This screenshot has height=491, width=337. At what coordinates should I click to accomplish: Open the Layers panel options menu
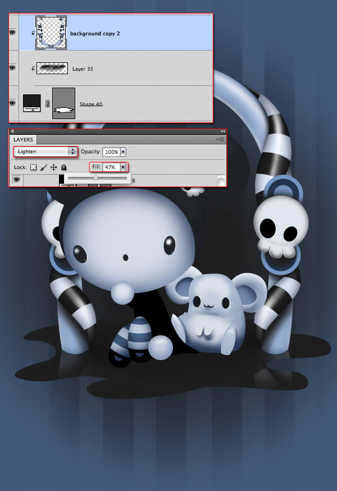coord(221,139)
